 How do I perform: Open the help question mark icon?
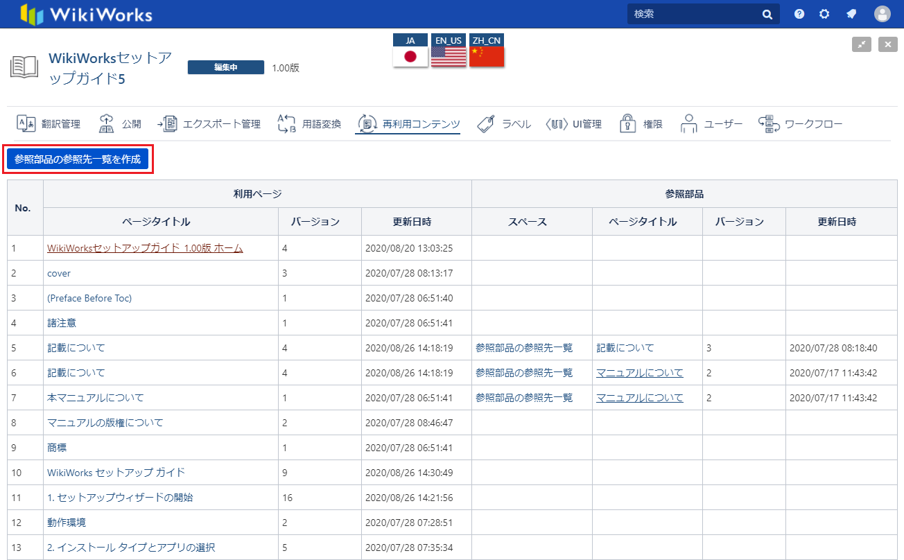(x=799, y=14)
